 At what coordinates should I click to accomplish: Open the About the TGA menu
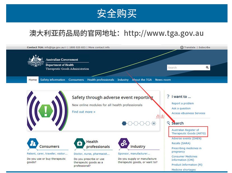(x=142, y=80)
